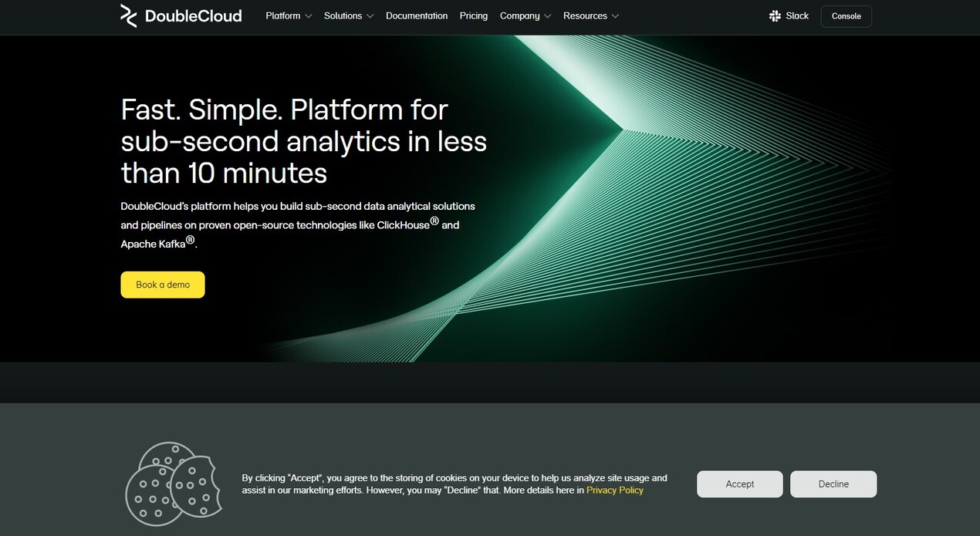Open the Console button
Screen dimensions: 980x536
pos(846,16)
